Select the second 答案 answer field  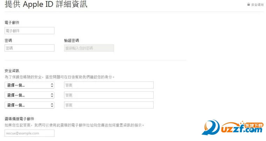point(108,95)
